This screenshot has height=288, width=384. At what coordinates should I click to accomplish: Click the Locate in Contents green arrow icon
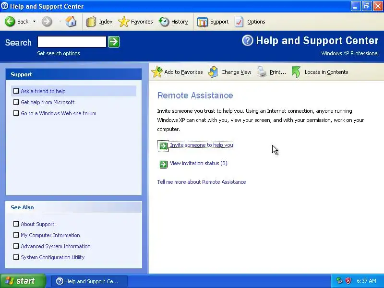[x=296, y=72]
